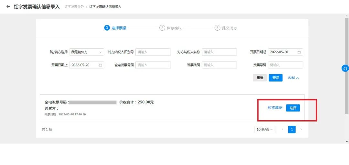Click the headset customer service icon
Screen dimensions: 349x165
pyautogui.click(x=345, y=68)
